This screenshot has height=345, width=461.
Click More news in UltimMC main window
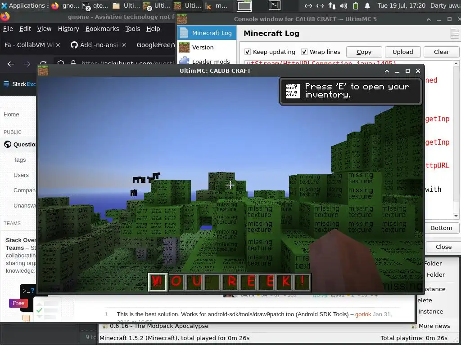434,326
